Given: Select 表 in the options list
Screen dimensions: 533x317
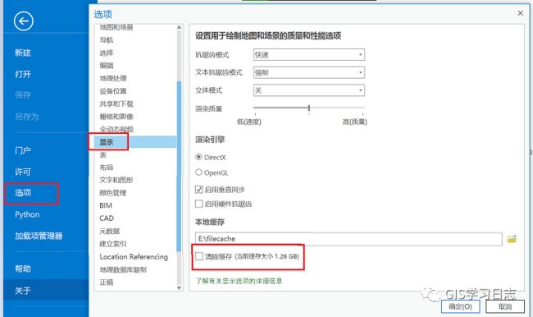Looking at the screenshot, I should [x=103, y=155].
